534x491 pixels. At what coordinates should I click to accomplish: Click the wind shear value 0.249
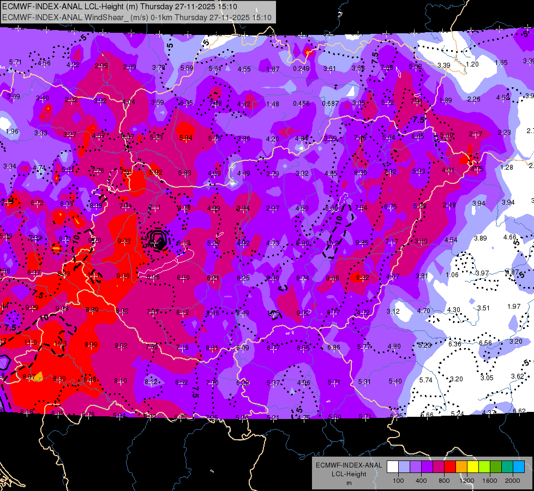(x=302, y=69)
